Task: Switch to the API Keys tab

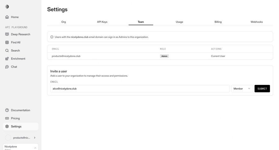Action: coord(102,22)
